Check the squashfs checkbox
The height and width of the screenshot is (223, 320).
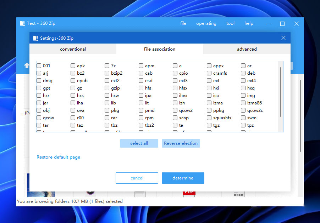pos(209,118)
